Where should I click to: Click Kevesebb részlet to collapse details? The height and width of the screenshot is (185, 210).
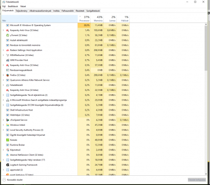[13, 180]
